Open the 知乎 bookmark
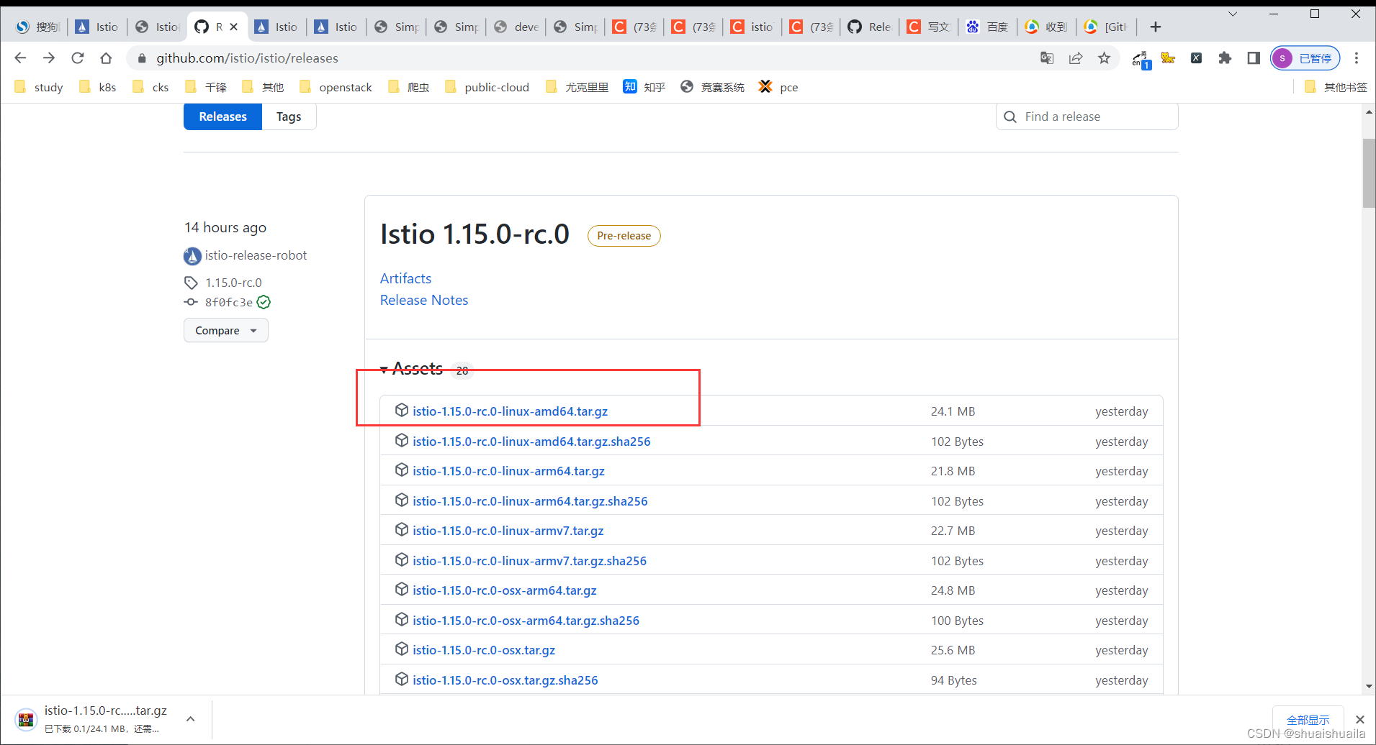Screen dimensions: 1376x745 tap(644, 87)
